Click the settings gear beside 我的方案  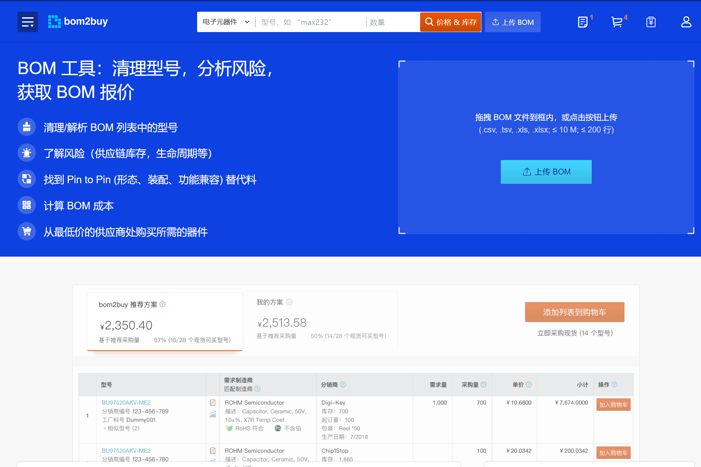coord(289,302)
